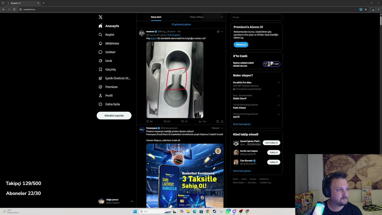382x215 pixels.
Task: Show more follow suggestions
Action: [x=242, y=171]
